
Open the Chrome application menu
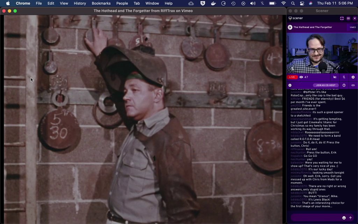tap(23, 3)
